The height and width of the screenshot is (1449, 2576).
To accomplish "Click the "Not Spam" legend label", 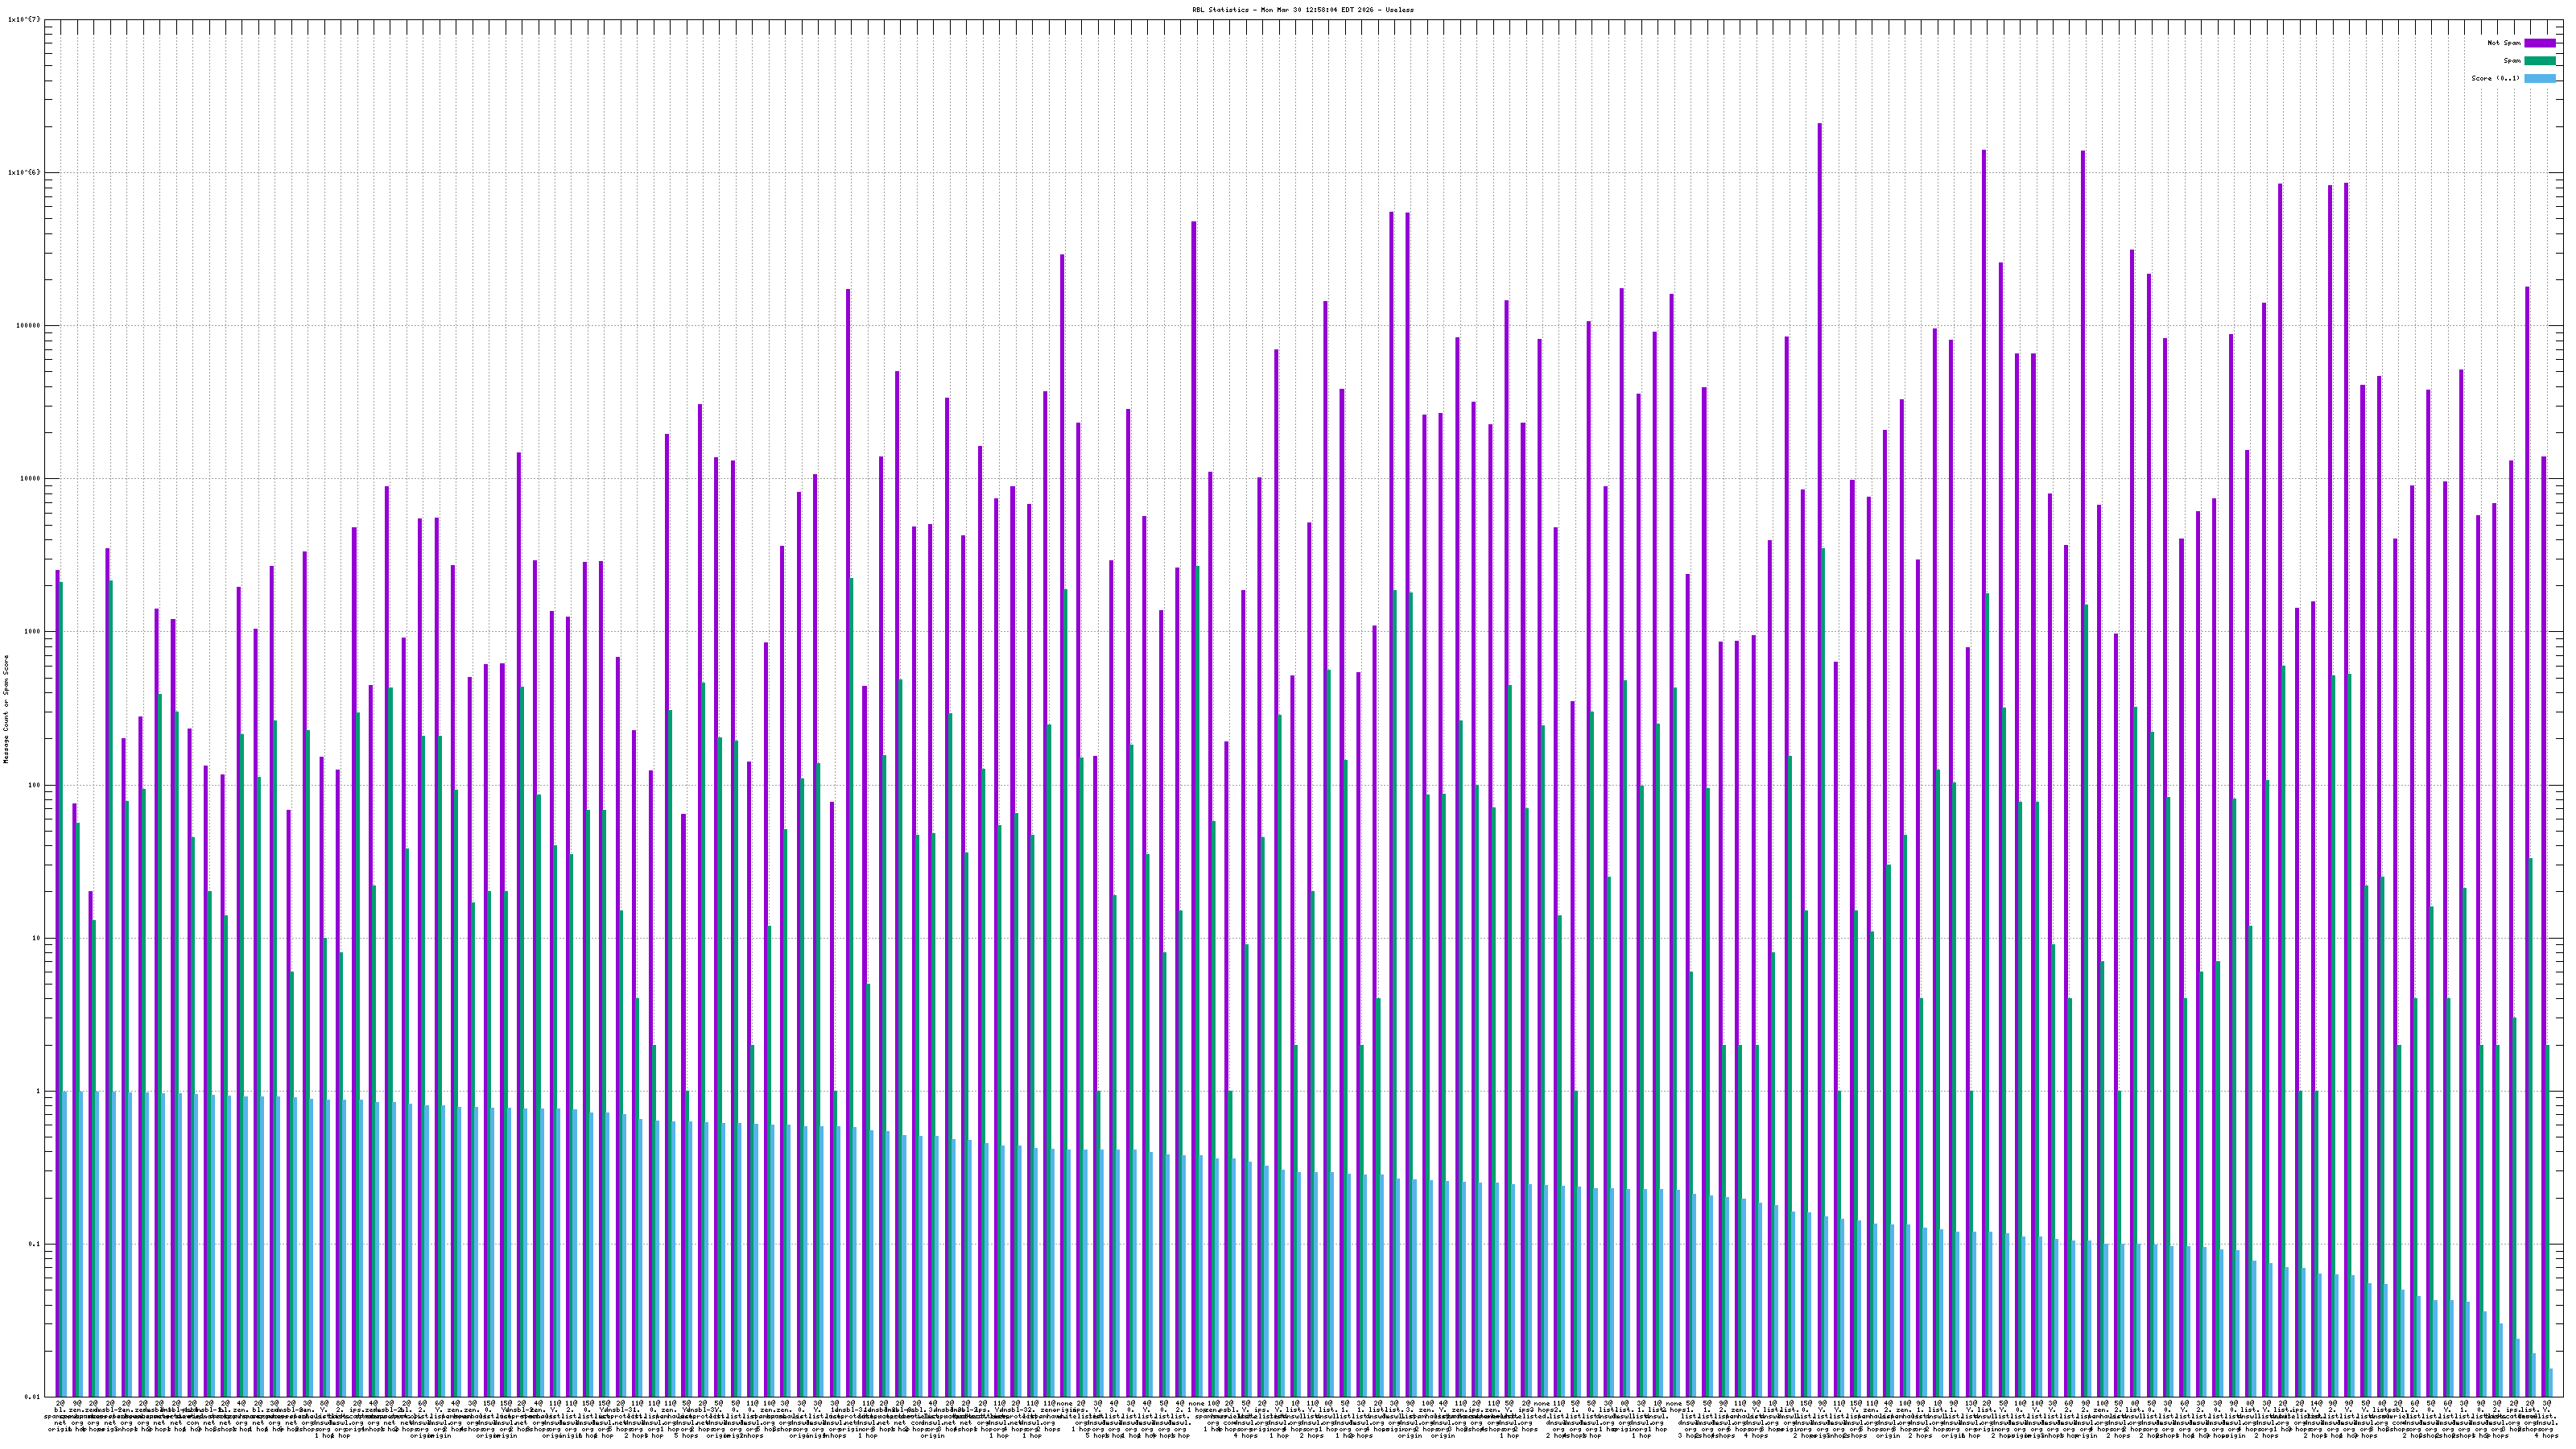I will [2504, 43].
